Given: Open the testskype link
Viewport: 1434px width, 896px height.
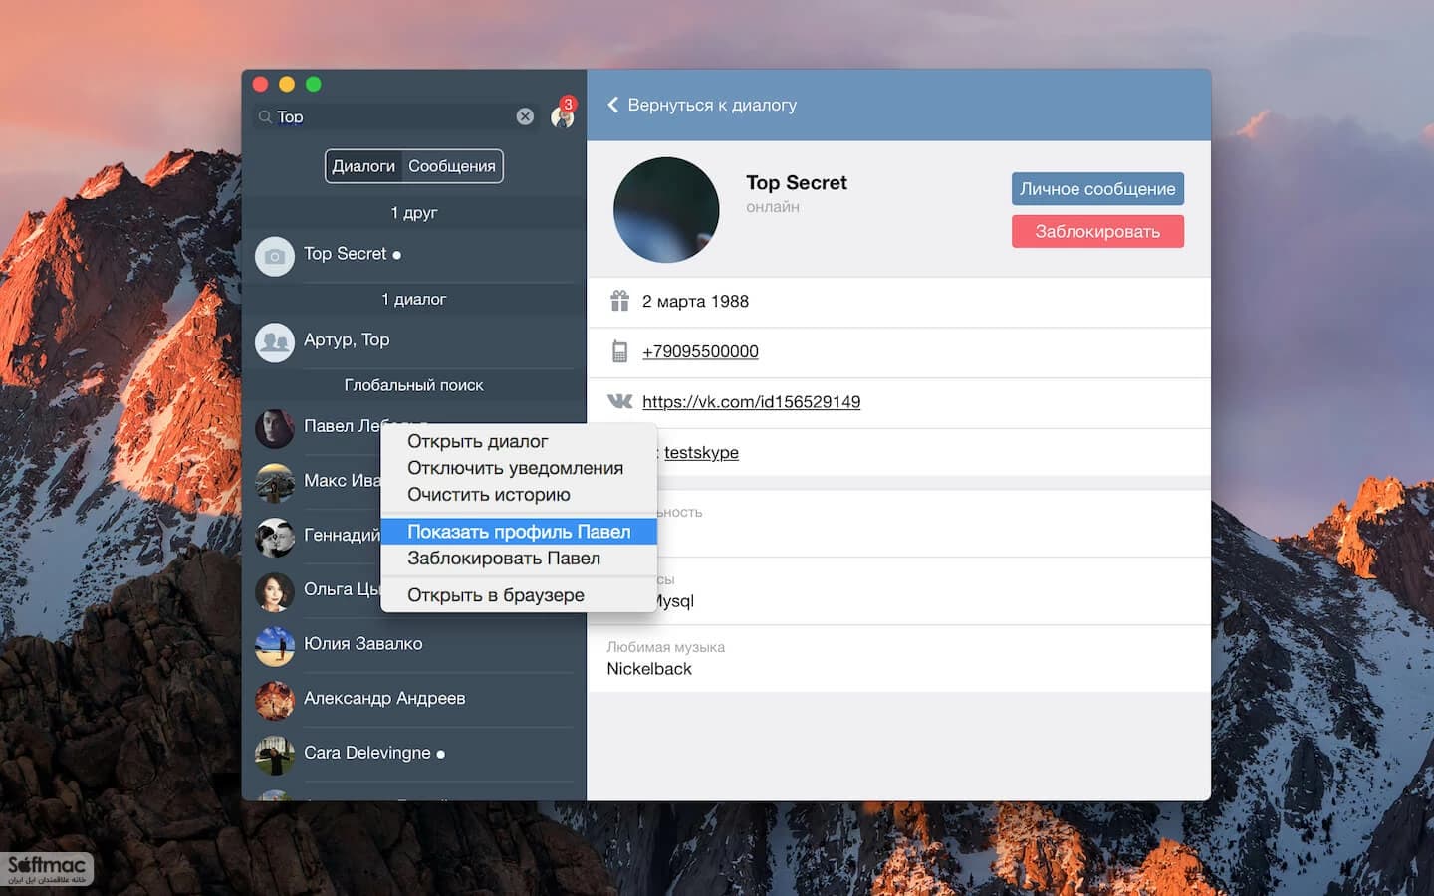Looking at the screenshot, I should [701, 452].
